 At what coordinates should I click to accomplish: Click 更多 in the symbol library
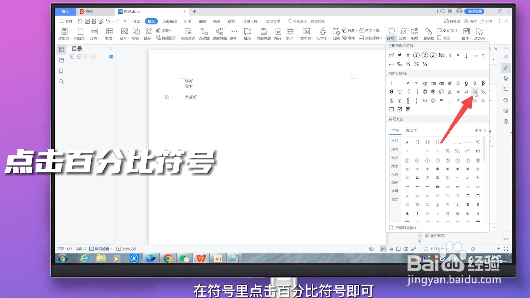(x=480, y=130)
